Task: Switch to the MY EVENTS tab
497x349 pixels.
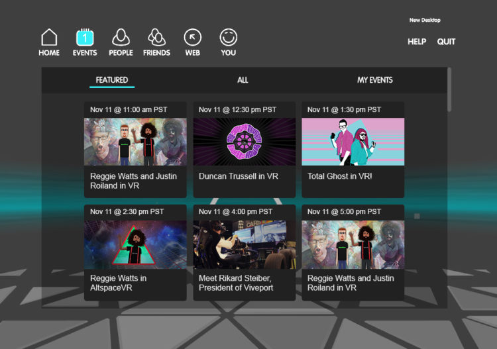Action: point(374,80)
